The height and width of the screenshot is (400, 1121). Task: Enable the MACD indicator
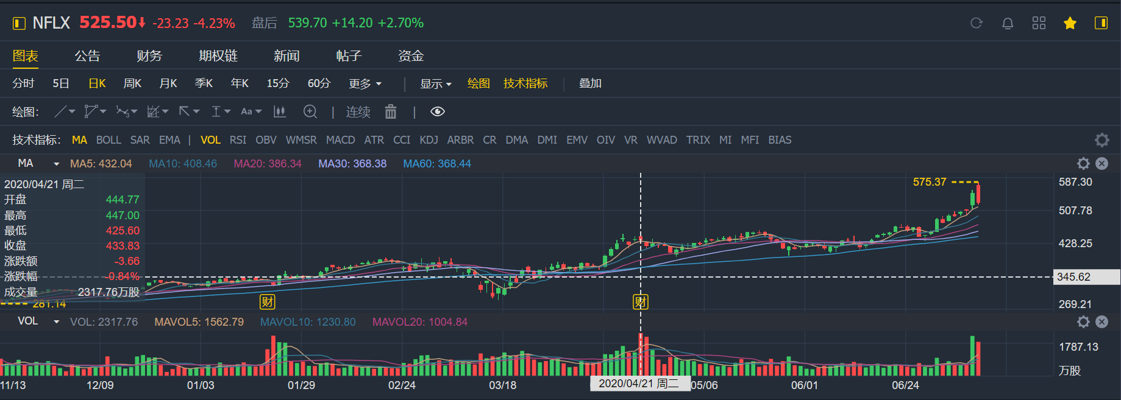(x=340, y=140)
